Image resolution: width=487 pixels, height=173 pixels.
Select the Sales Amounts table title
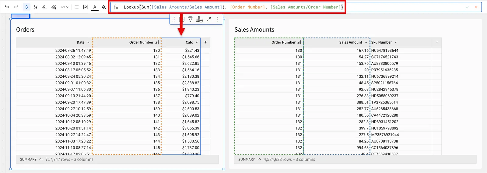point(254,30)
